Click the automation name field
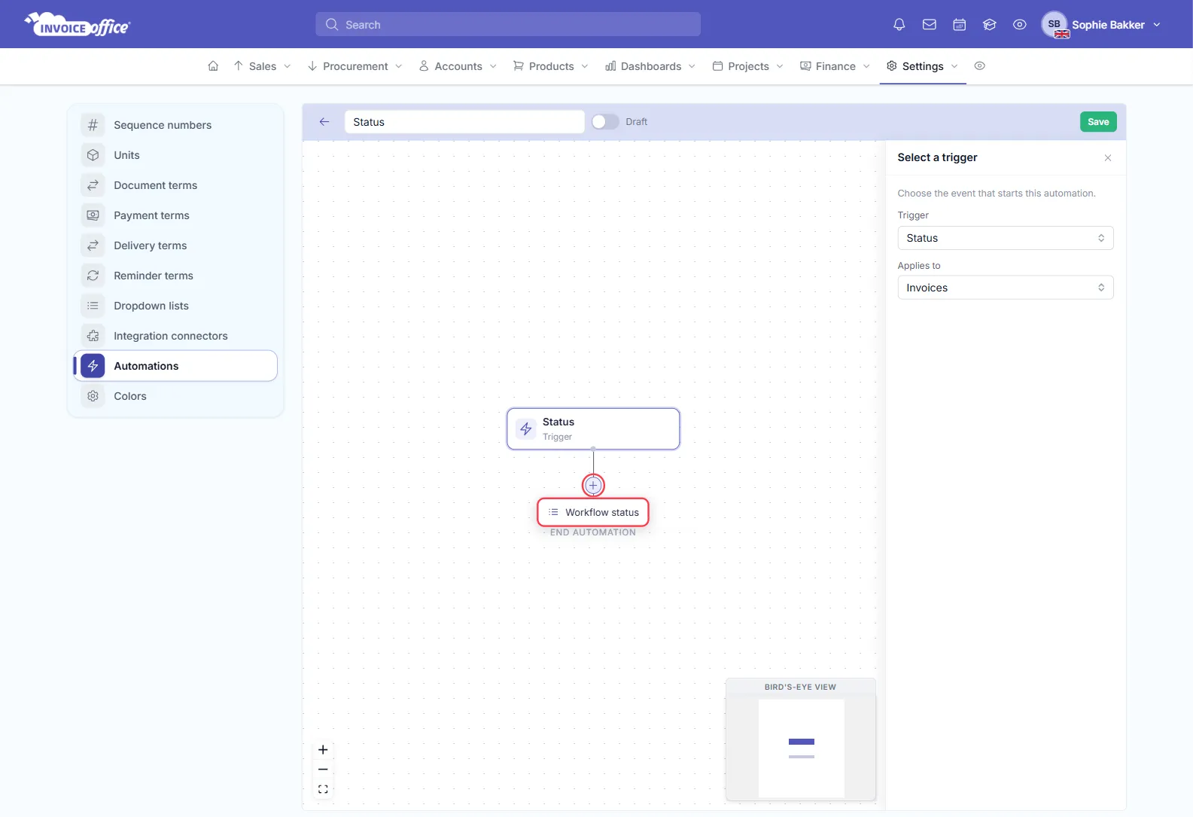This screenshot has width=1193, height=817. (464, 122)
